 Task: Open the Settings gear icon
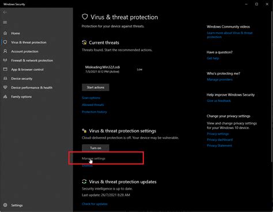(x=5, y=205)
